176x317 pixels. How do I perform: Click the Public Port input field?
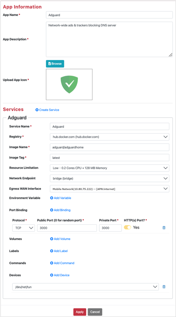click(x=67, y=228)
